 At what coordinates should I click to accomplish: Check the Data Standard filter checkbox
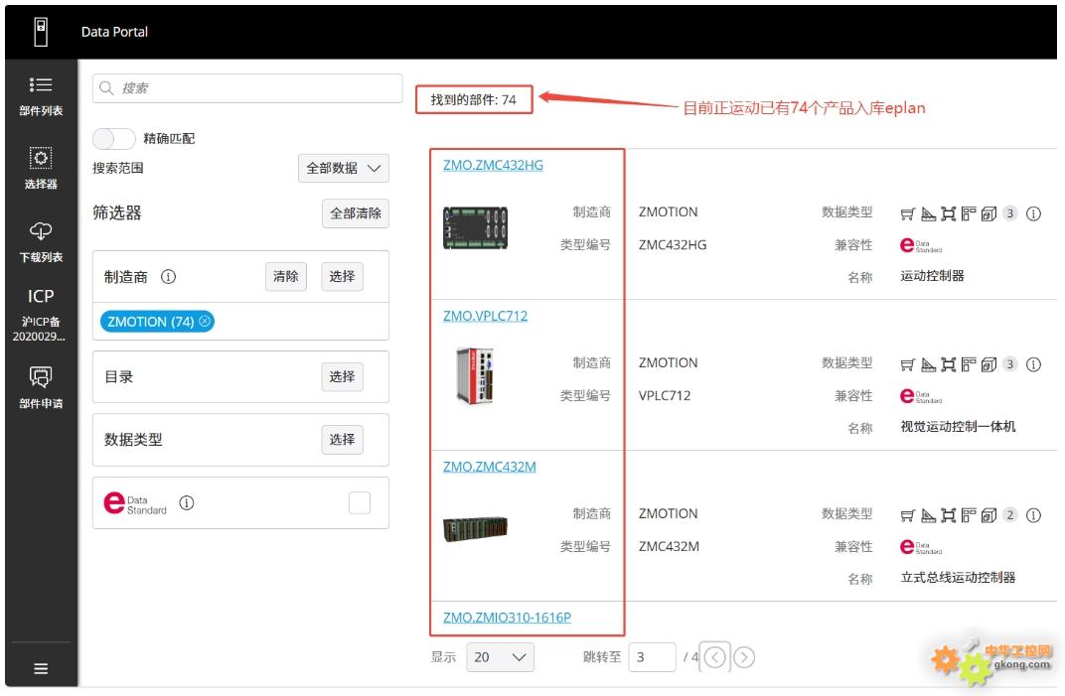click(x=360, y=502)
